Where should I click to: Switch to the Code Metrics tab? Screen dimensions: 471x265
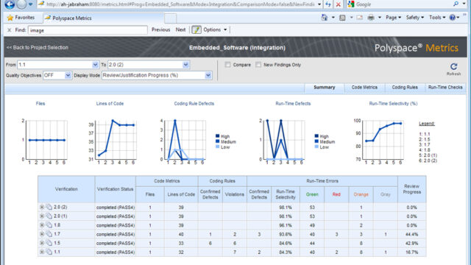[x=364, y=88]
